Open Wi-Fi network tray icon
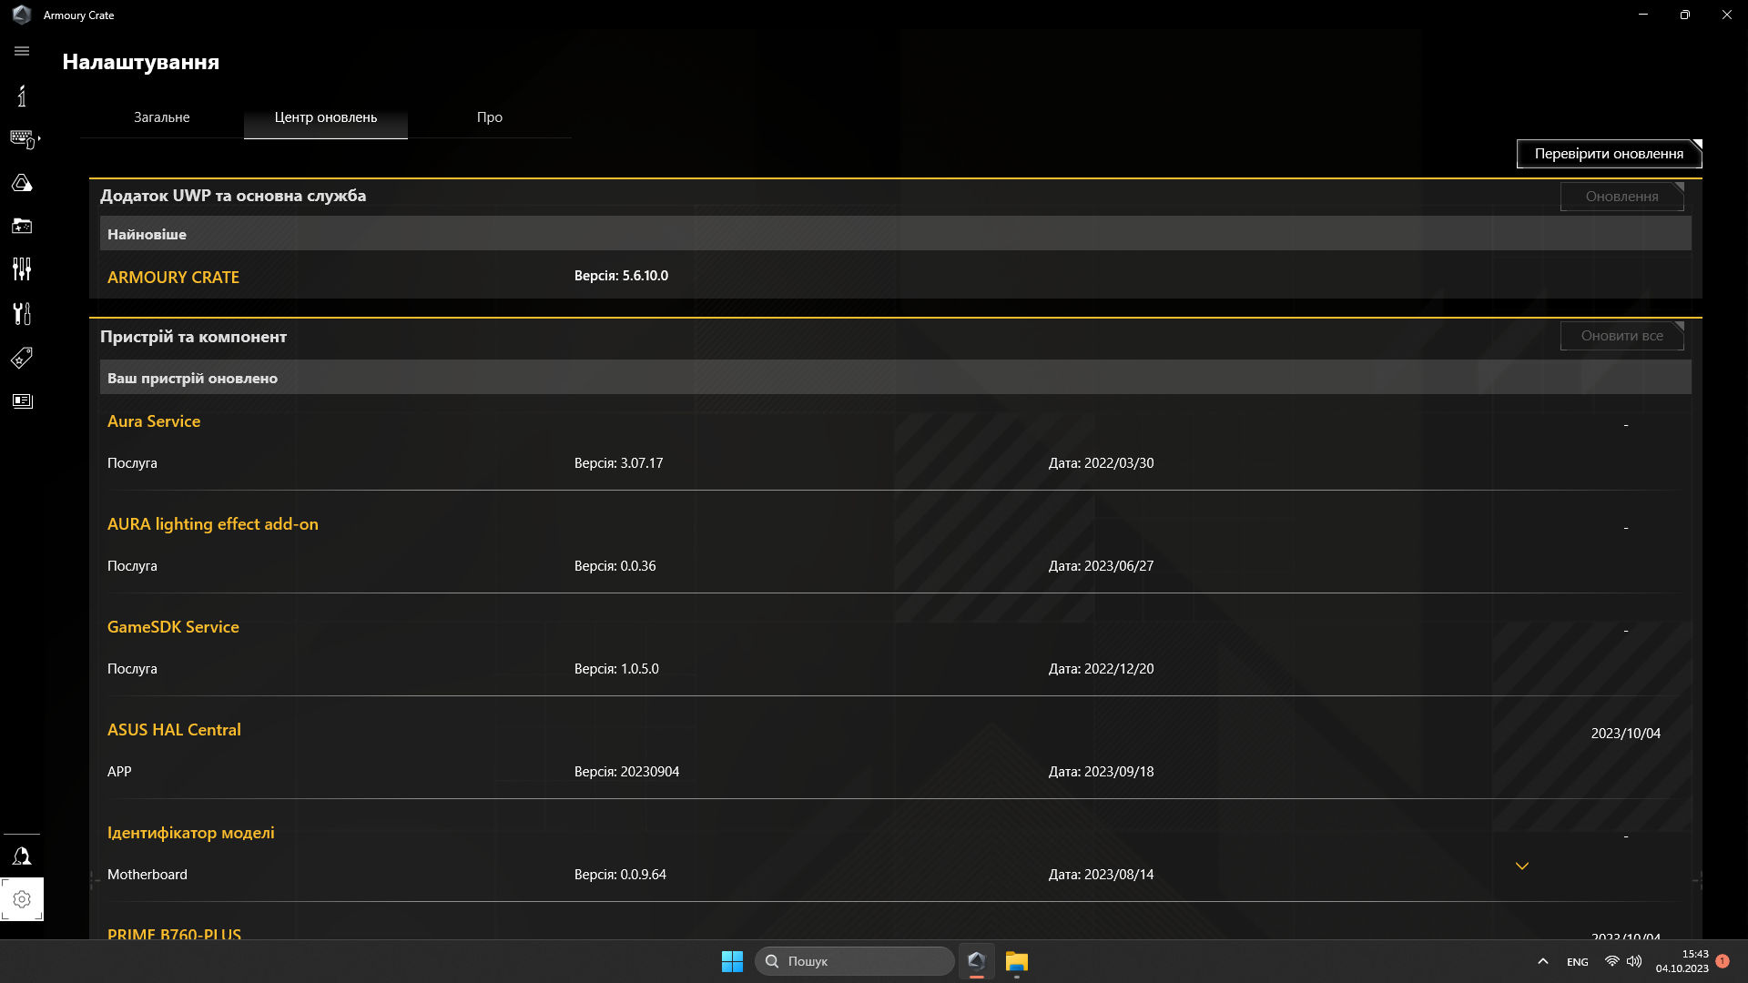The width and height of the screenshot is (1748, 983). coord(1611,961)
